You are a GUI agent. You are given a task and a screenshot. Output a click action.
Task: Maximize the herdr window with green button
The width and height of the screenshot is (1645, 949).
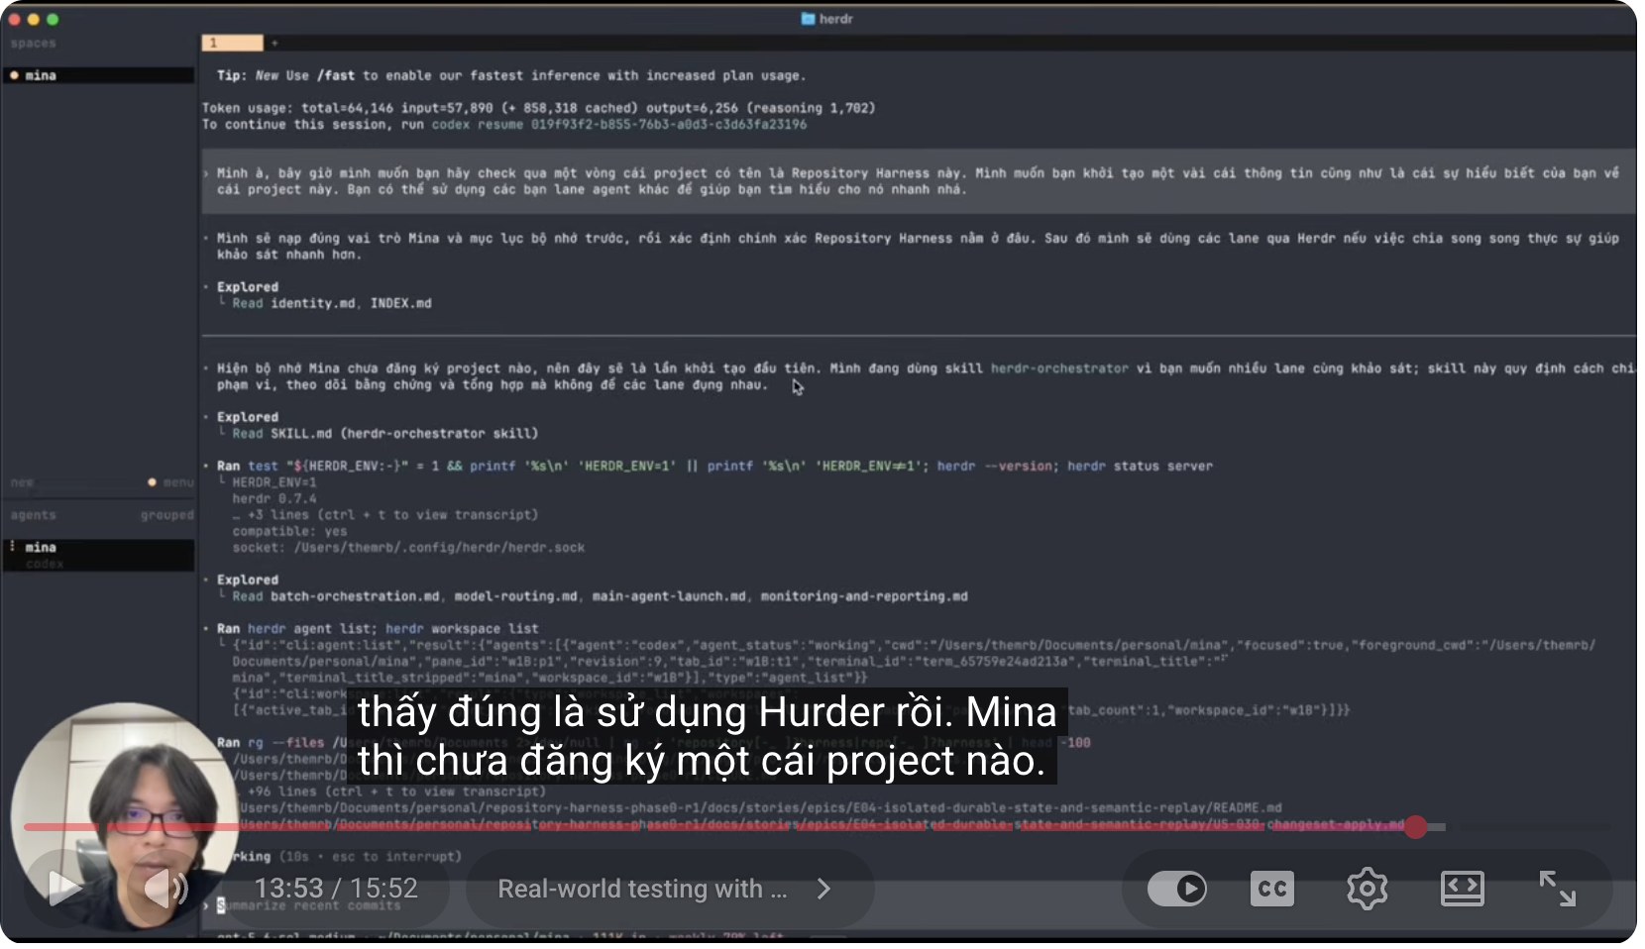coord(53,19)
